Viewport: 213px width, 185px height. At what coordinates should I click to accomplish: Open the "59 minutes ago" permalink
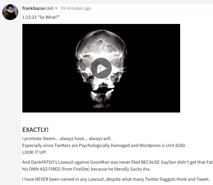[76, 8]
